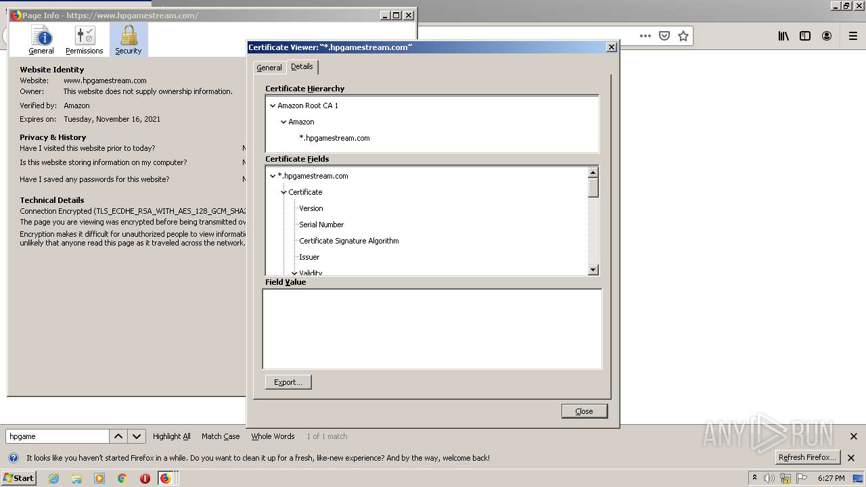The height and width of the screenshot is (487, 866).
Task: Switch to the General tab in Certificate Viewer
Action: (x=269, y=68)
